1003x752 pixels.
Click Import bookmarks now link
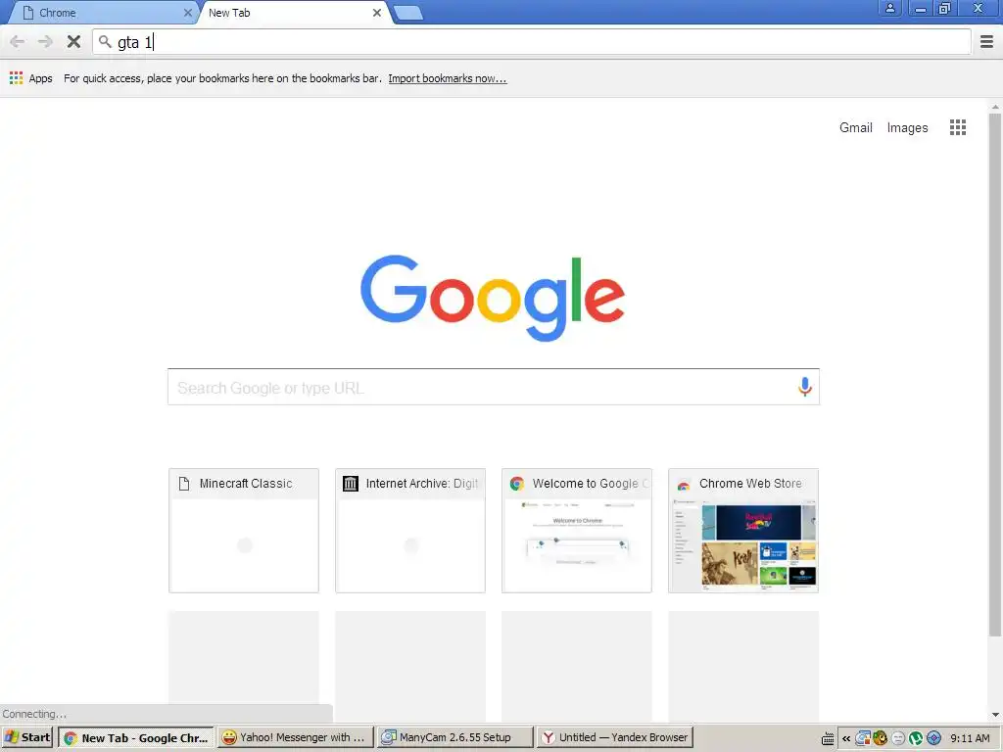coord(447,78)
